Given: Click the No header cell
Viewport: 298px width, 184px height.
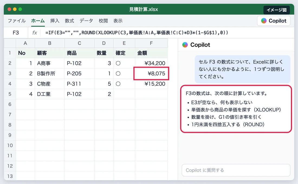Looking at the screenshot, I should [x=25, y=53].
